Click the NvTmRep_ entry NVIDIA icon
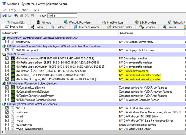This screenshot has height=135, width=186. (13, 75)
